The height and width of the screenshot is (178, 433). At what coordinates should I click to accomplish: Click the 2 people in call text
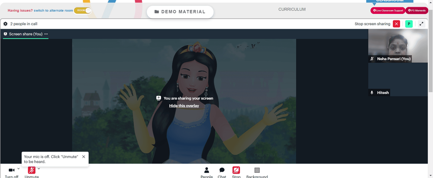[24, 24]
